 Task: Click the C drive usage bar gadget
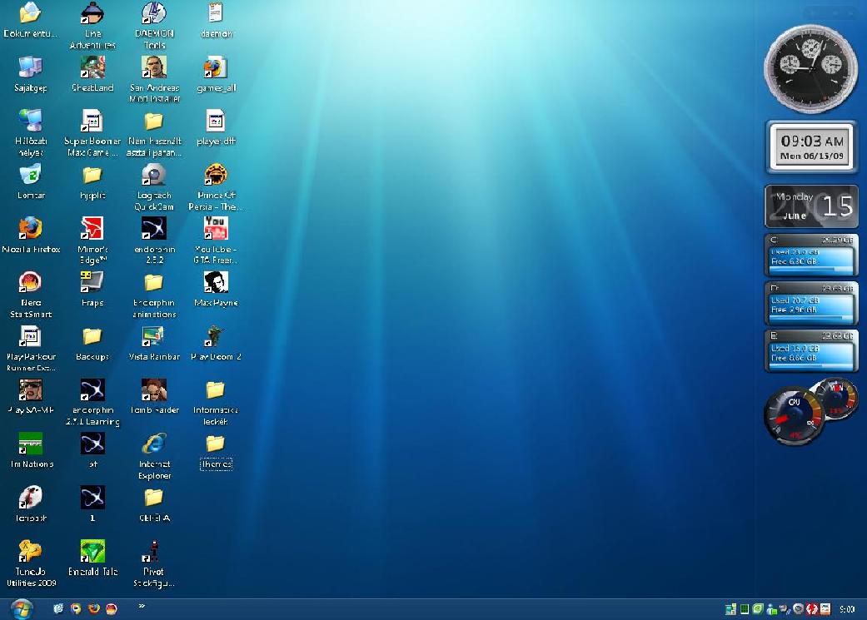(810, 255)
